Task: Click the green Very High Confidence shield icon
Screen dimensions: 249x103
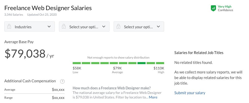Action: click(213, 8)
